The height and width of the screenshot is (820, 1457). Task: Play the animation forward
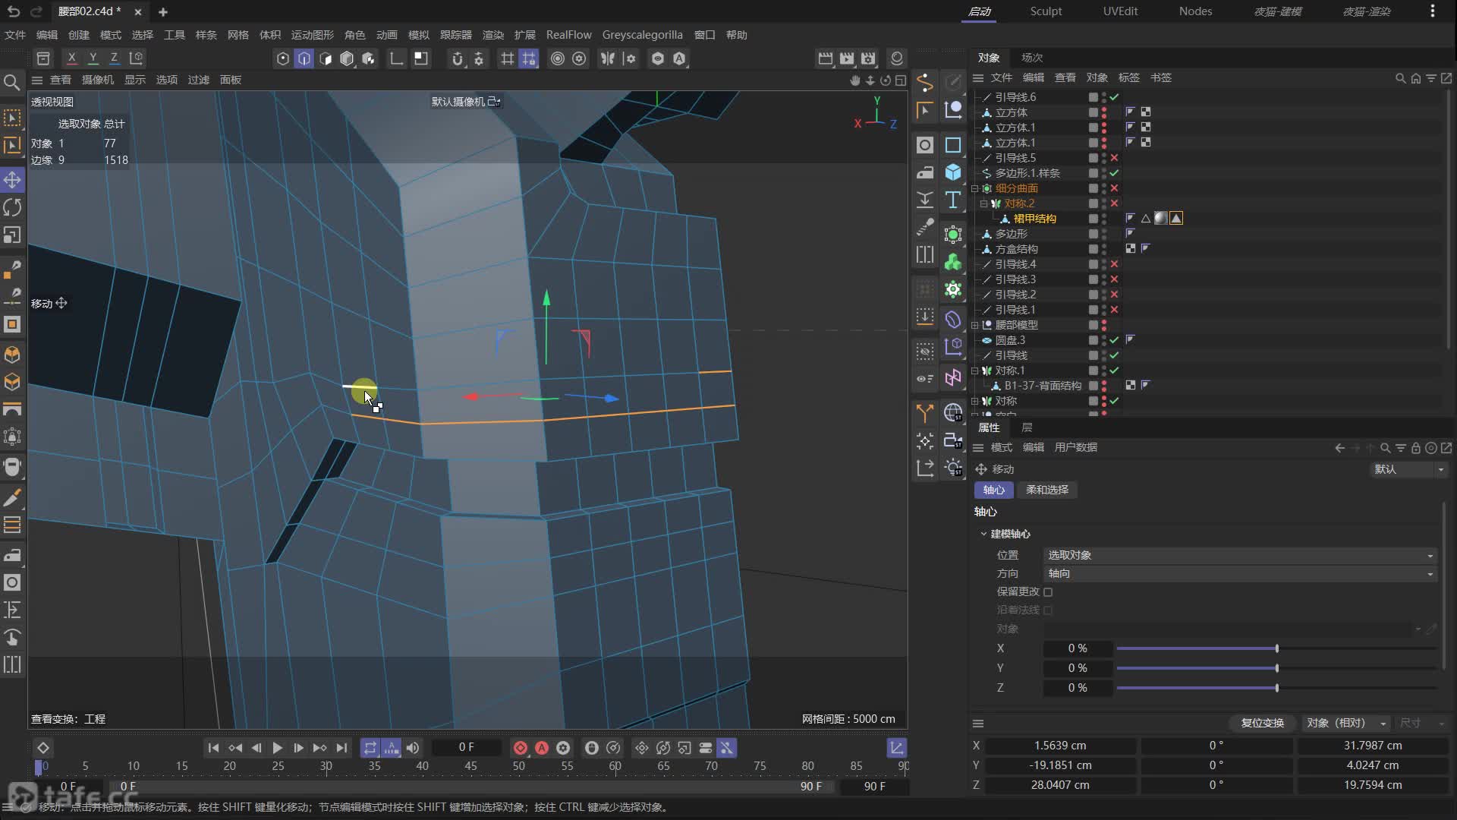(278, 748)
